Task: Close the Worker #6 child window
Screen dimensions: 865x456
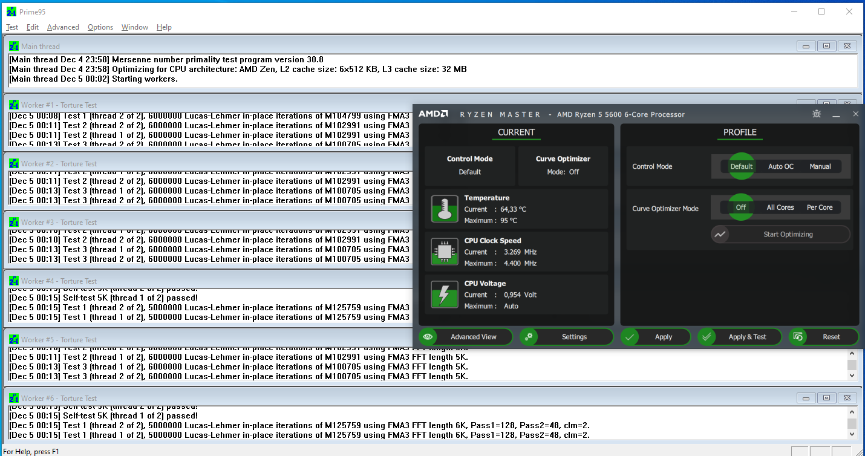Action: pyautogui.click(x=847, y=398)
